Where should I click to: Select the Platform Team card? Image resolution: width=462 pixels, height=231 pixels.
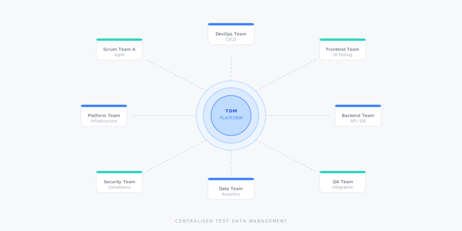click(x=104, y=115)
